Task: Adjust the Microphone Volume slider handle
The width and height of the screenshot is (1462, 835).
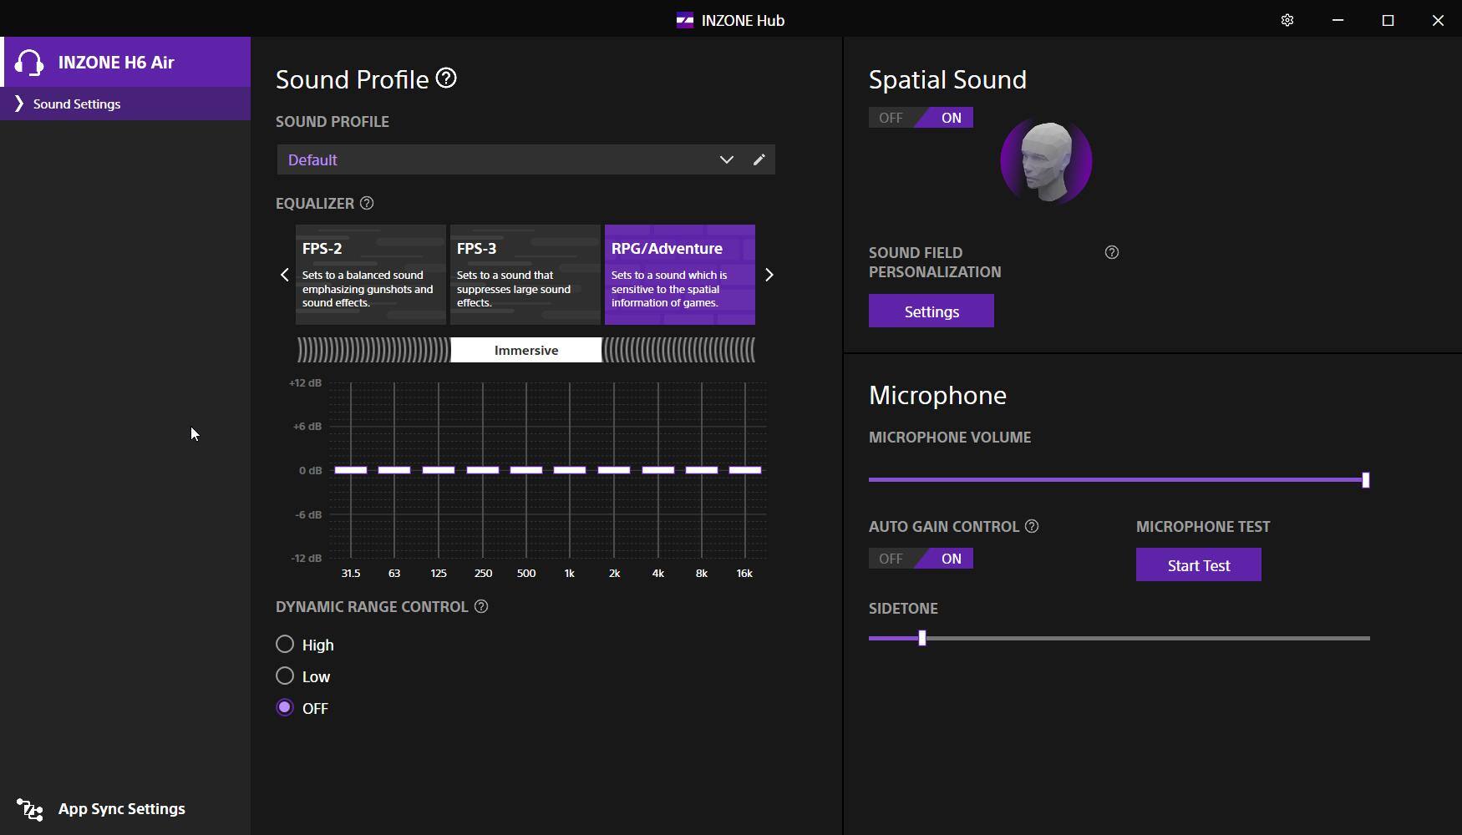Action: tap(1366, 480)
